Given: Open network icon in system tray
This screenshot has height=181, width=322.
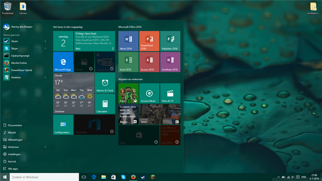Looking at the screenshot, I should (288, 177).
